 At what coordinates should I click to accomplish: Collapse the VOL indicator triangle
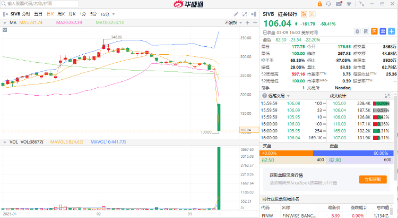click(x=5, y=142)
